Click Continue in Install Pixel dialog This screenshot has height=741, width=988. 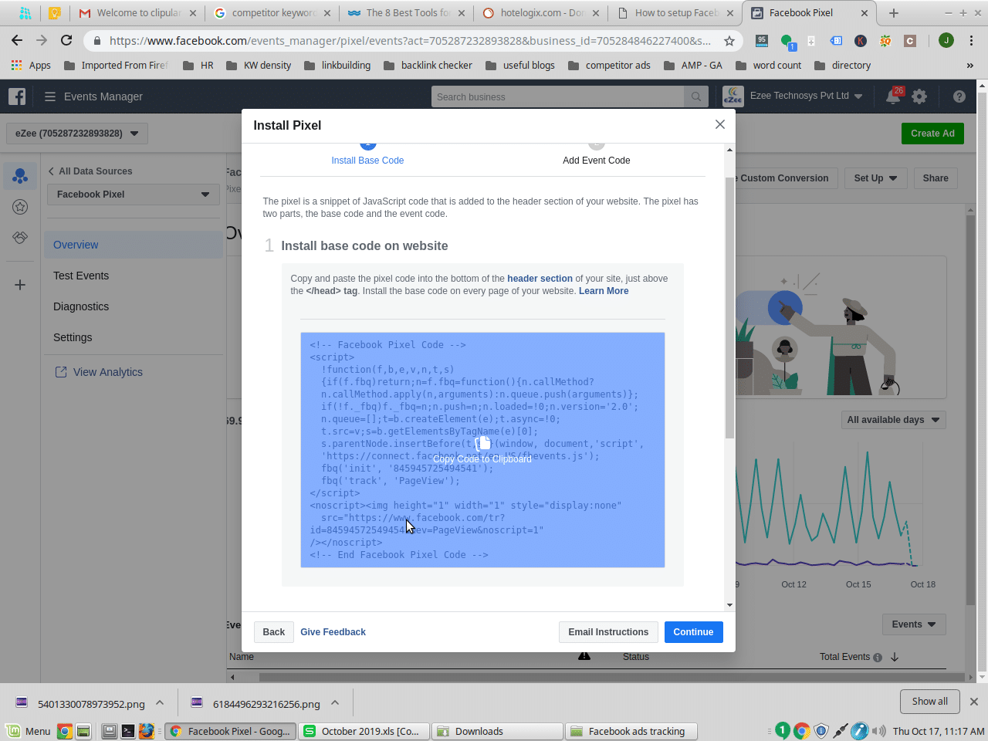point(693,632)
